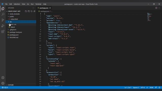Click the "browserslist" key in editor
162x91 pixels.
coord(52,73)
